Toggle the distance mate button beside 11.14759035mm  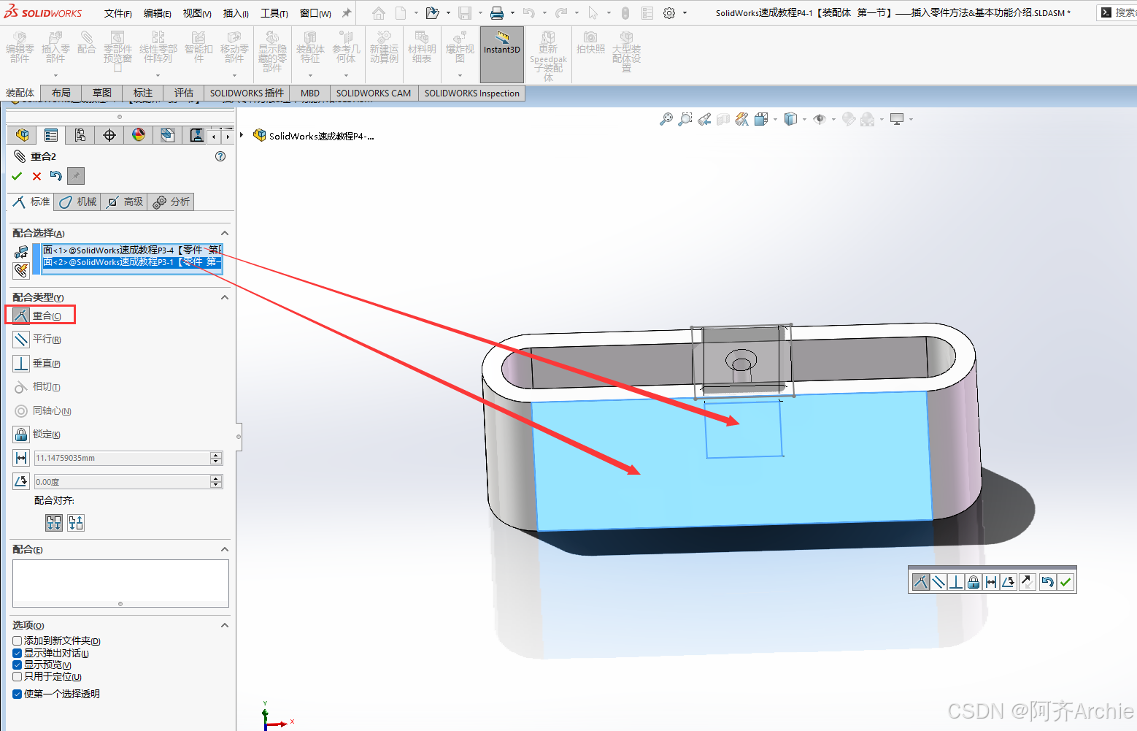21,458
